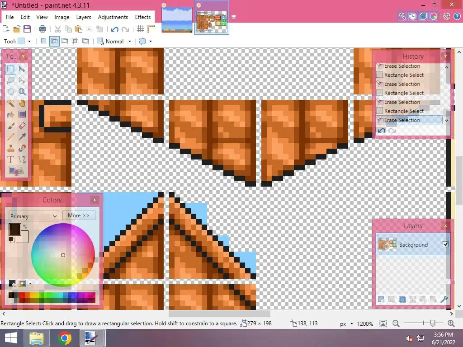
Task: Toggle the rulers display
Action: 151,29
